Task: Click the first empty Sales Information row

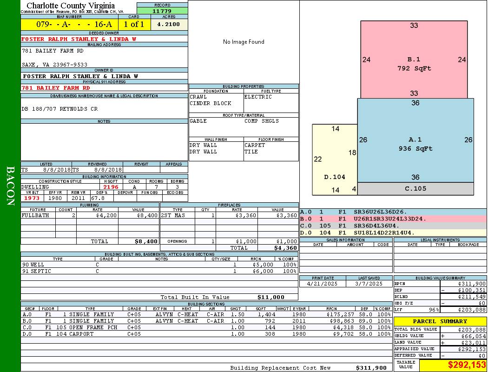Action: 346,250
